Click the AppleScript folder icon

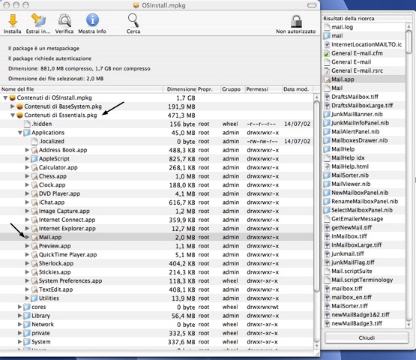click(x=34, y=159)
